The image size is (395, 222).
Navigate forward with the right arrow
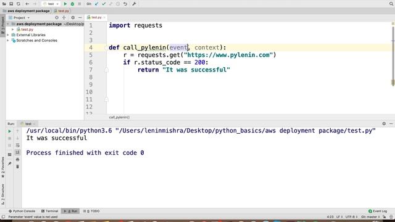point(35,4)
